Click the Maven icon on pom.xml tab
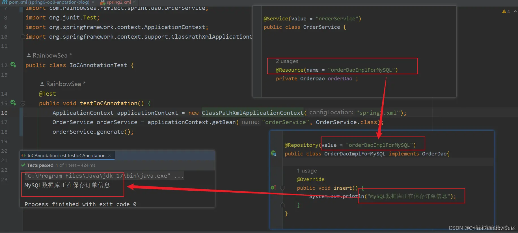This screenshot has height=233, width=518. tap(5, 2)
